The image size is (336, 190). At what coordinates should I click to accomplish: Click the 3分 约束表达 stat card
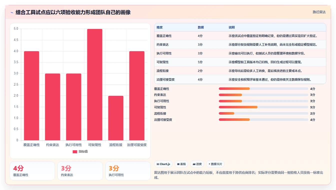click(80, 171)
